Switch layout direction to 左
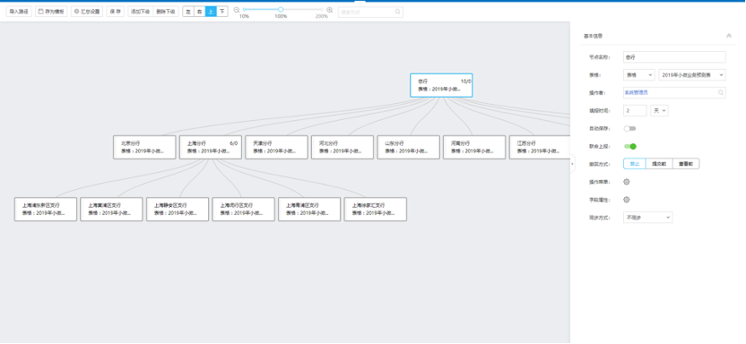This screenshot has width=746, height=344. point(188,12)
